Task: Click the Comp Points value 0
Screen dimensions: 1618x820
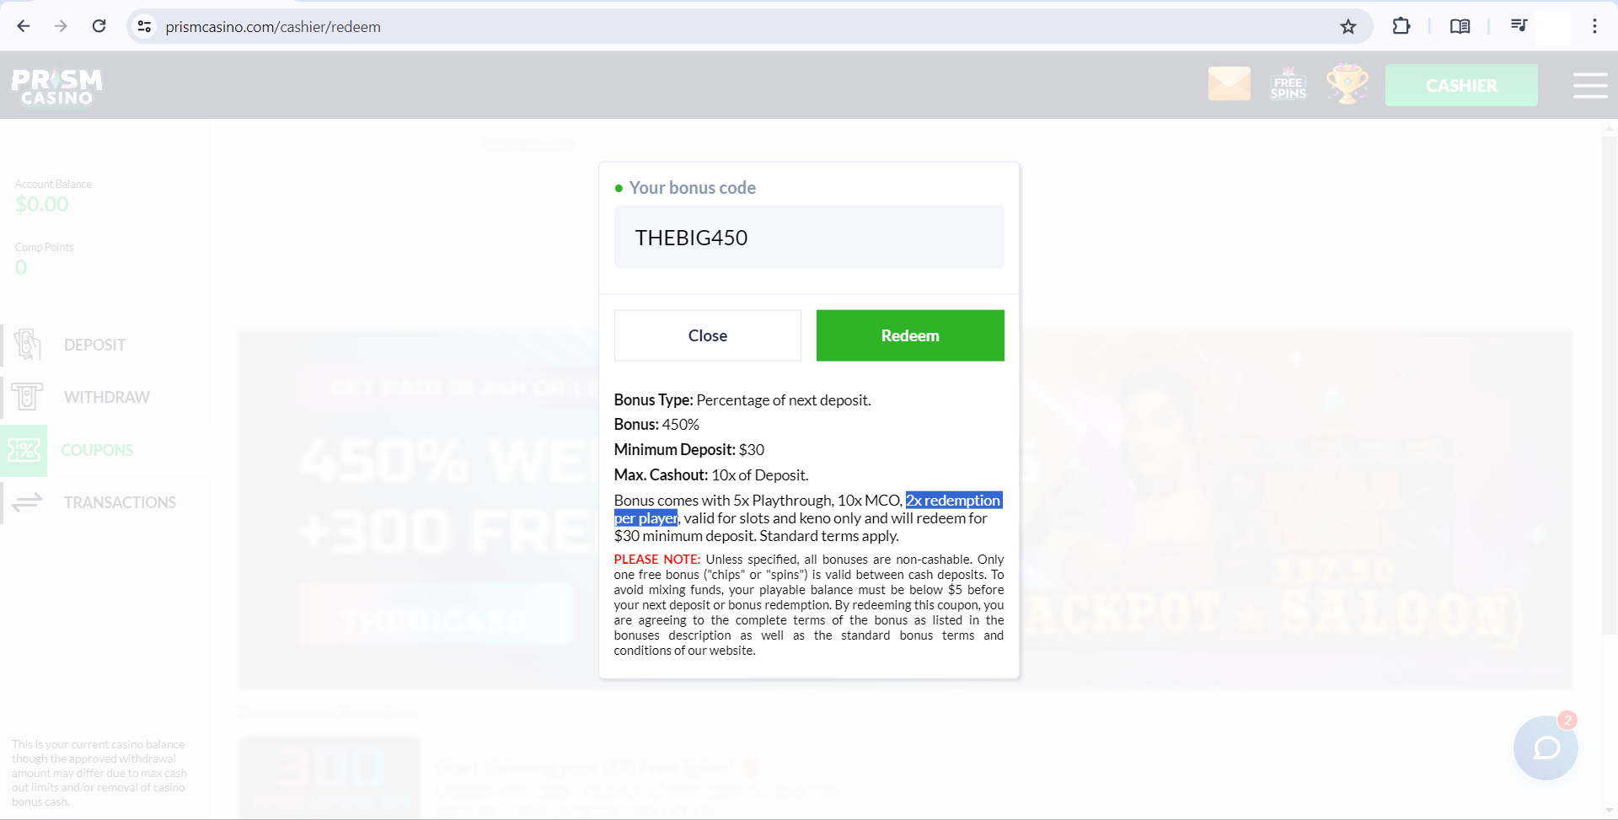Action: (x=21, y=267)
